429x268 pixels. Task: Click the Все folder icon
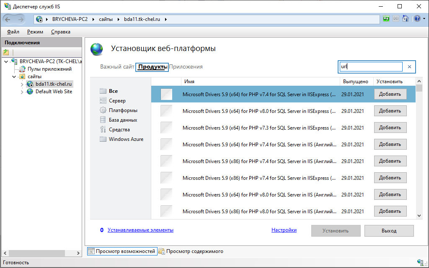tap(103, 91)
